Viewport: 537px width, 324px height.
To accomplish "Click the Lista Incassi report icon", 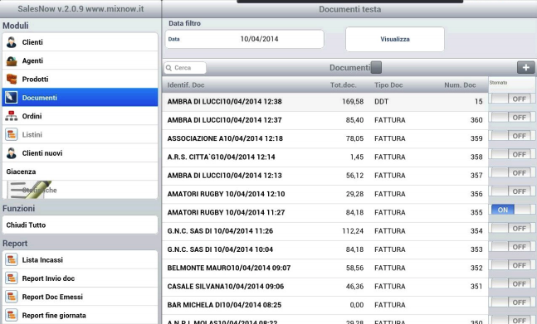I will coord(12,259).
